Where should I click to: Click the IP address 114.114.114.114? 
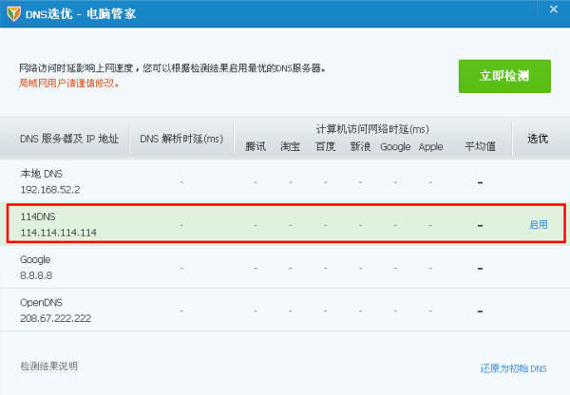pos(59,233)
